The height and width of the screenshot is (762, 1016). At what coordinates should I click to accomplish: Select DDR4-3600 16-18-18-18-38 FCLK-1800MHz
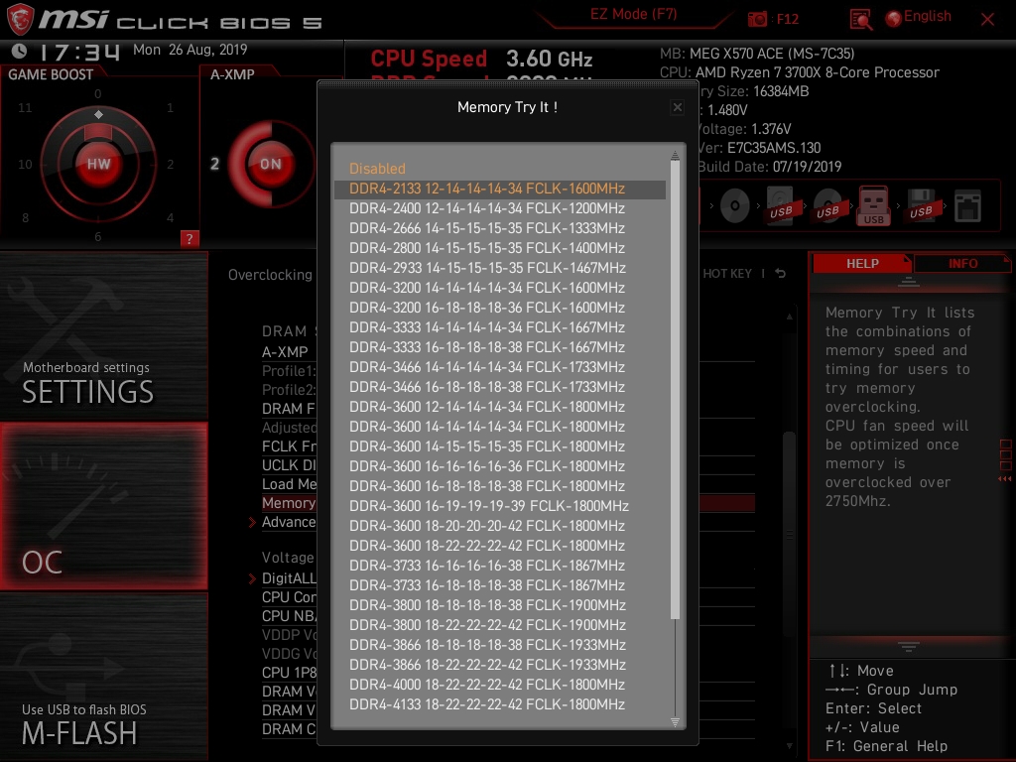[500, 486]
